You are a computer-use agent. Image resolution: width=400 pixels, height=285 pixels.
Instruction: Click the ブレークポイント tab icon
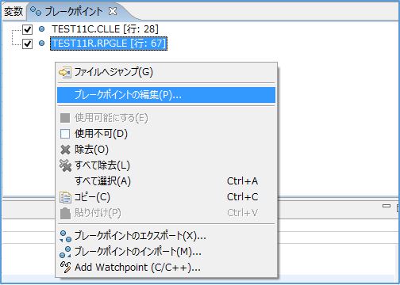coord(36,11)
